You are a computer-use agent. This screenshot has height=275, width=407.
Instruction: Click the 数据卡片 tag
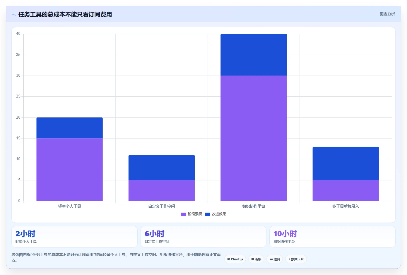(296, 259)
